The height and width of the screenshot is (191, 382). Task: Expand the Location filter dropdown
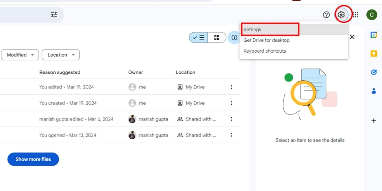[x=61, y=55]
